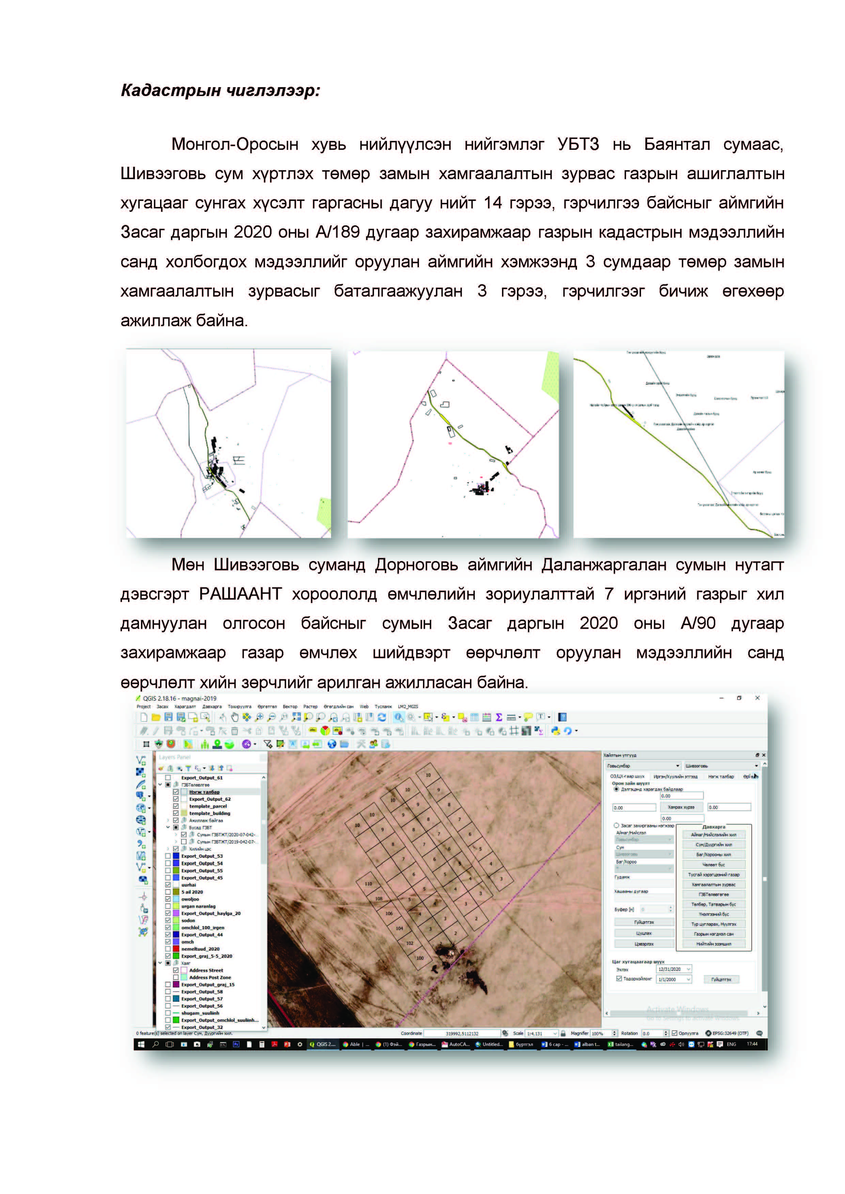Open the attribute table icon
The height and width of the screenshot is (1194, 845).
(x=474, y=718)
